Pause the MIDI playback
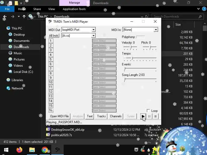The width and height of the screenshot is (207, 155). [x=149, y=116]
